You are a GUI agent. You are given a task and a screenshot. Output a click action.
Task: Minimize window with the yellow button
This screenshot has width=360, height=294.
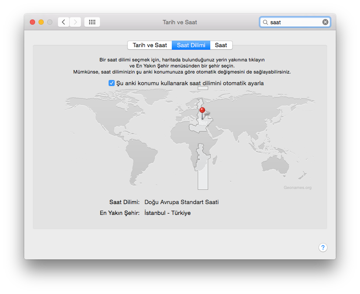click(x=41, y=22)
